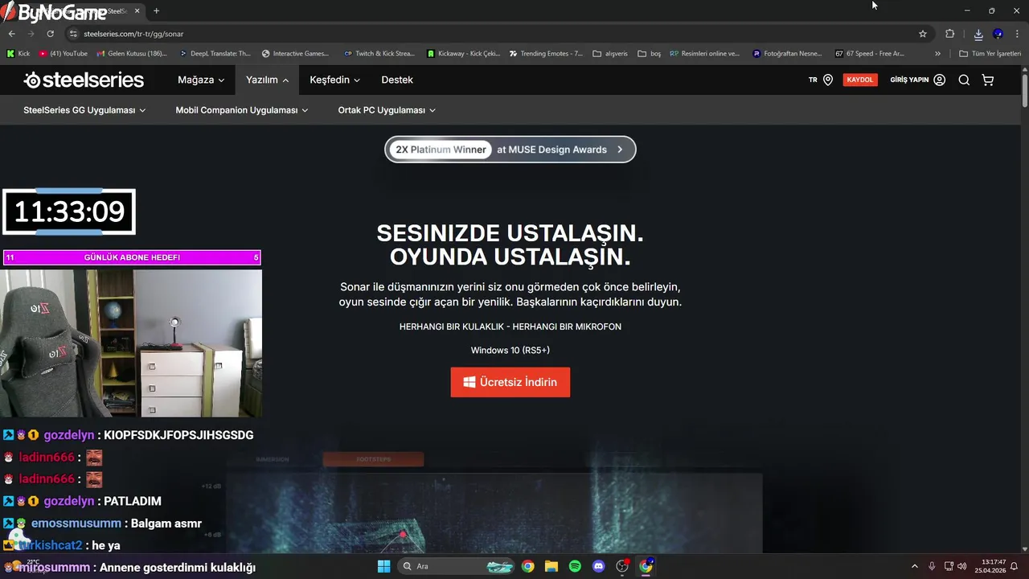Open the DeepL Translate bookmark
The image size is (1029, 579).
click(215, 54)
